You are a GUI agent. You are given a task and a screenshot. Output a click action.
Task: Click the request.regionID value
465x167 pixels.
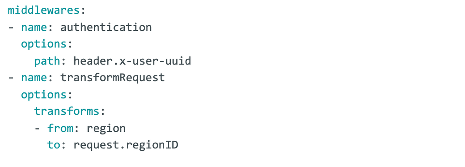click(x=126, y=145)
